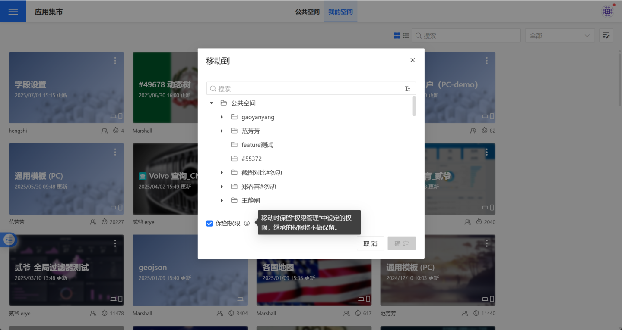Screen dimensions: 622x330
Task: Open the hamburger main menu
Action: [13, 12]
